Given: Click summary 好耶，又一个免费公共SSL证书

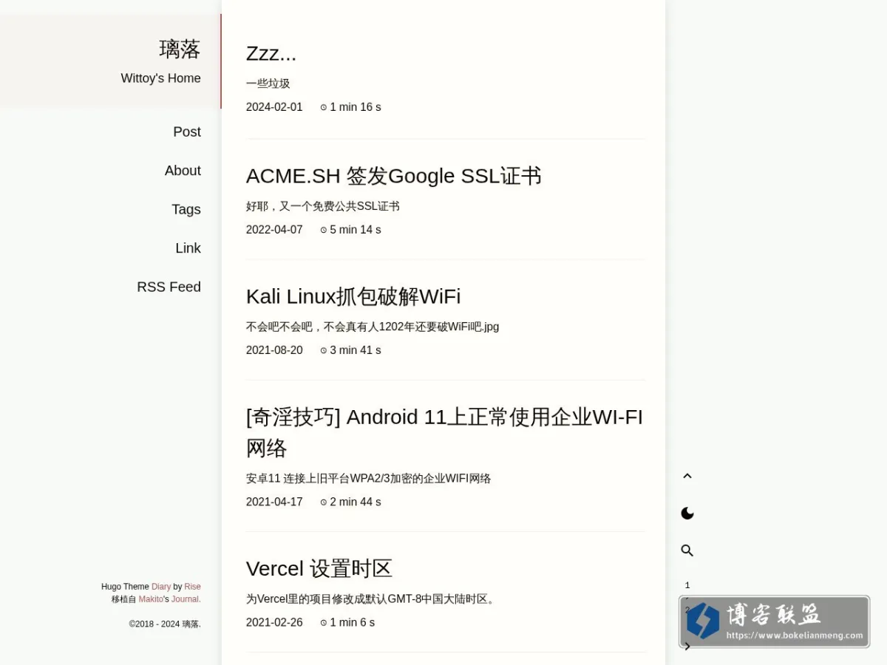Looking at the screenshot, I should click(x=323, y=206).
